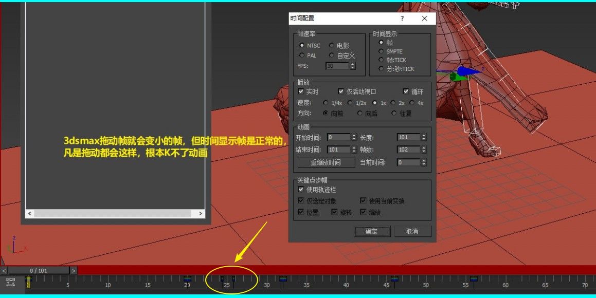Select 向后 (Reverse) direction
This screenshot has height=298, width=596.
pos(359,113)
